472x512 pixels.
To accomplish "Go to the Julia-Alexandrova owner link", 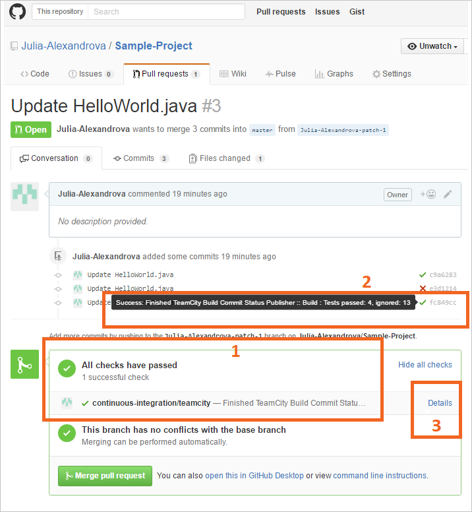I will pyautogui.click(x=63, y=46).
